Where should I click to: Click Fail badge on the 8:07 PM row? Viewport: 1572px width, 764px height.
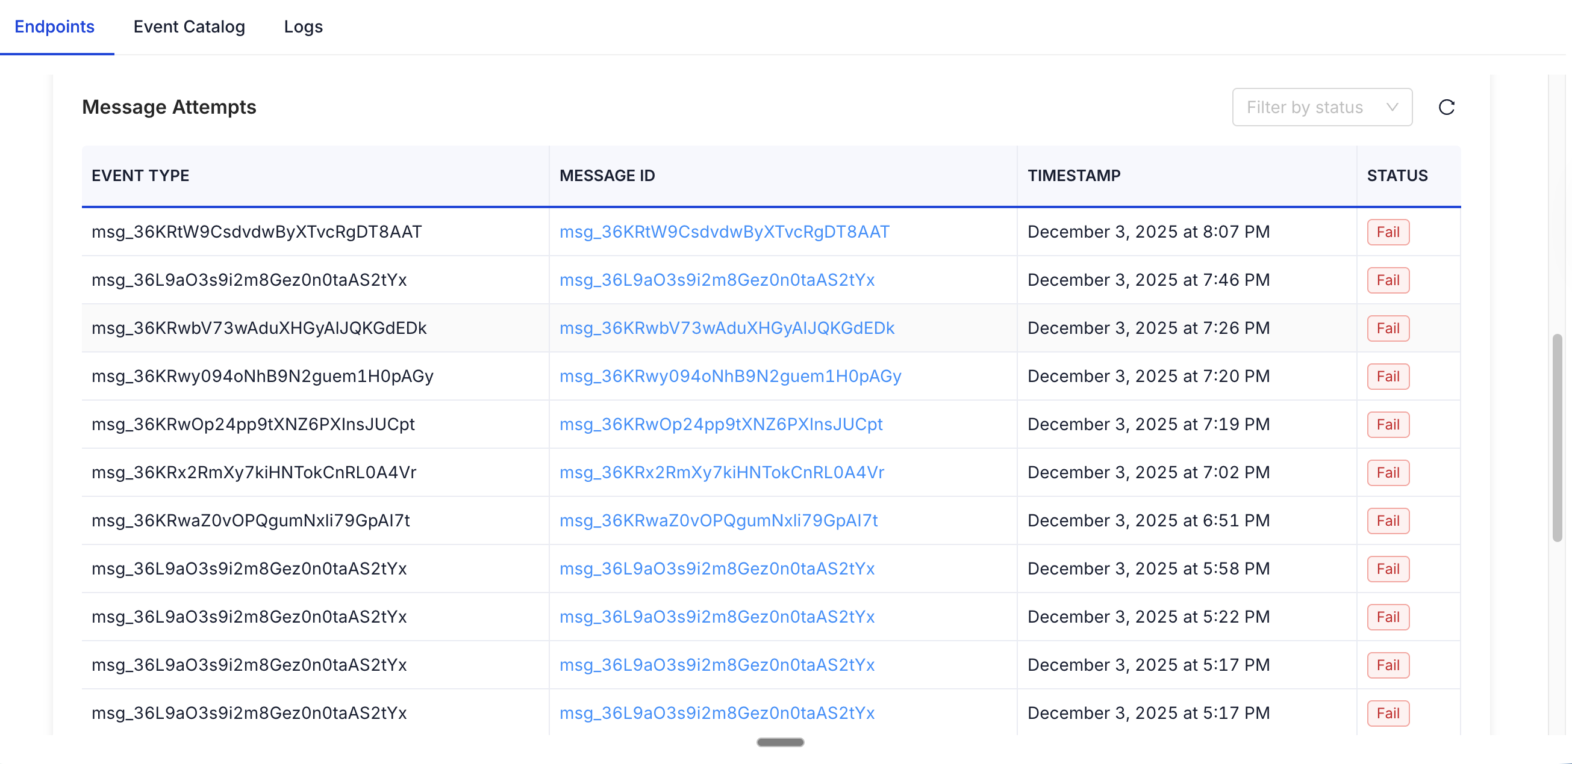pos(1388,232)
